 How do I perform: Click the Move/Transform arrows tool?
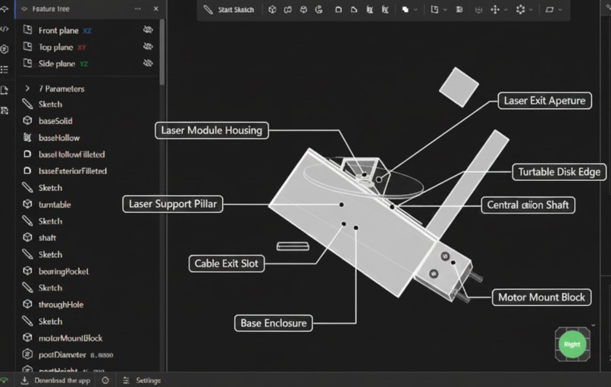point(495,9)
